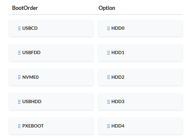The height and width of the screenshot is (138, 186).
Task: Select the HDD4 option card
Action: (140, 126)
